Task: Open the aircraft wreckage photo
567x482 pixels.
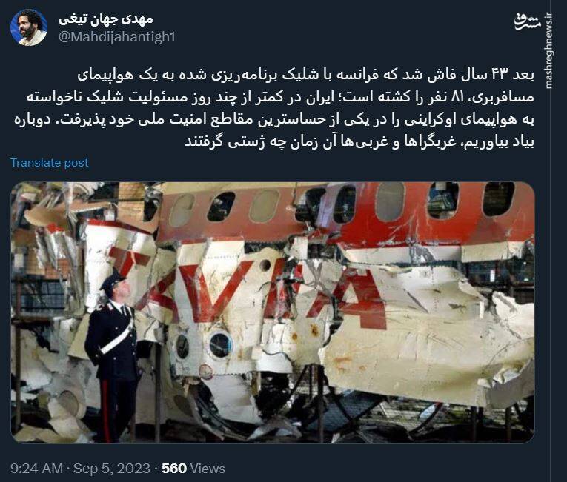Action: pyautogui.click(x=273, y=312)
